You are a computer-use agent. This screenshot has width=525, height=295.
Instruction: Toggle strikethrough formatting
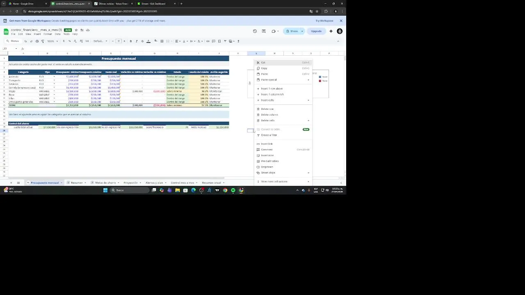coord(142,41)
